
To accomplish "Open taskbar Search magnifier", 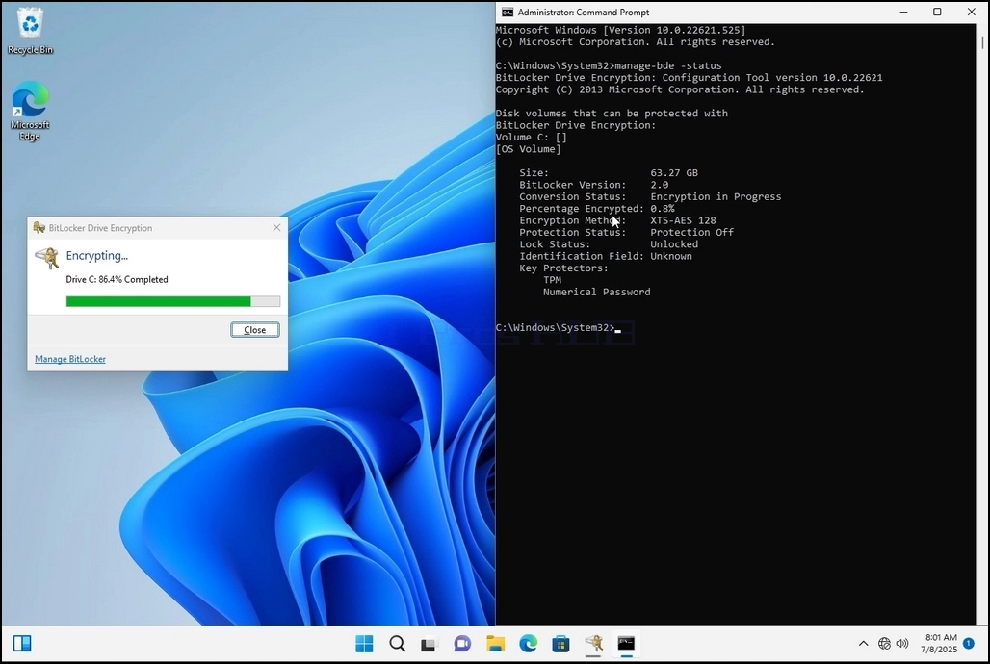I will tap(397, 643).
